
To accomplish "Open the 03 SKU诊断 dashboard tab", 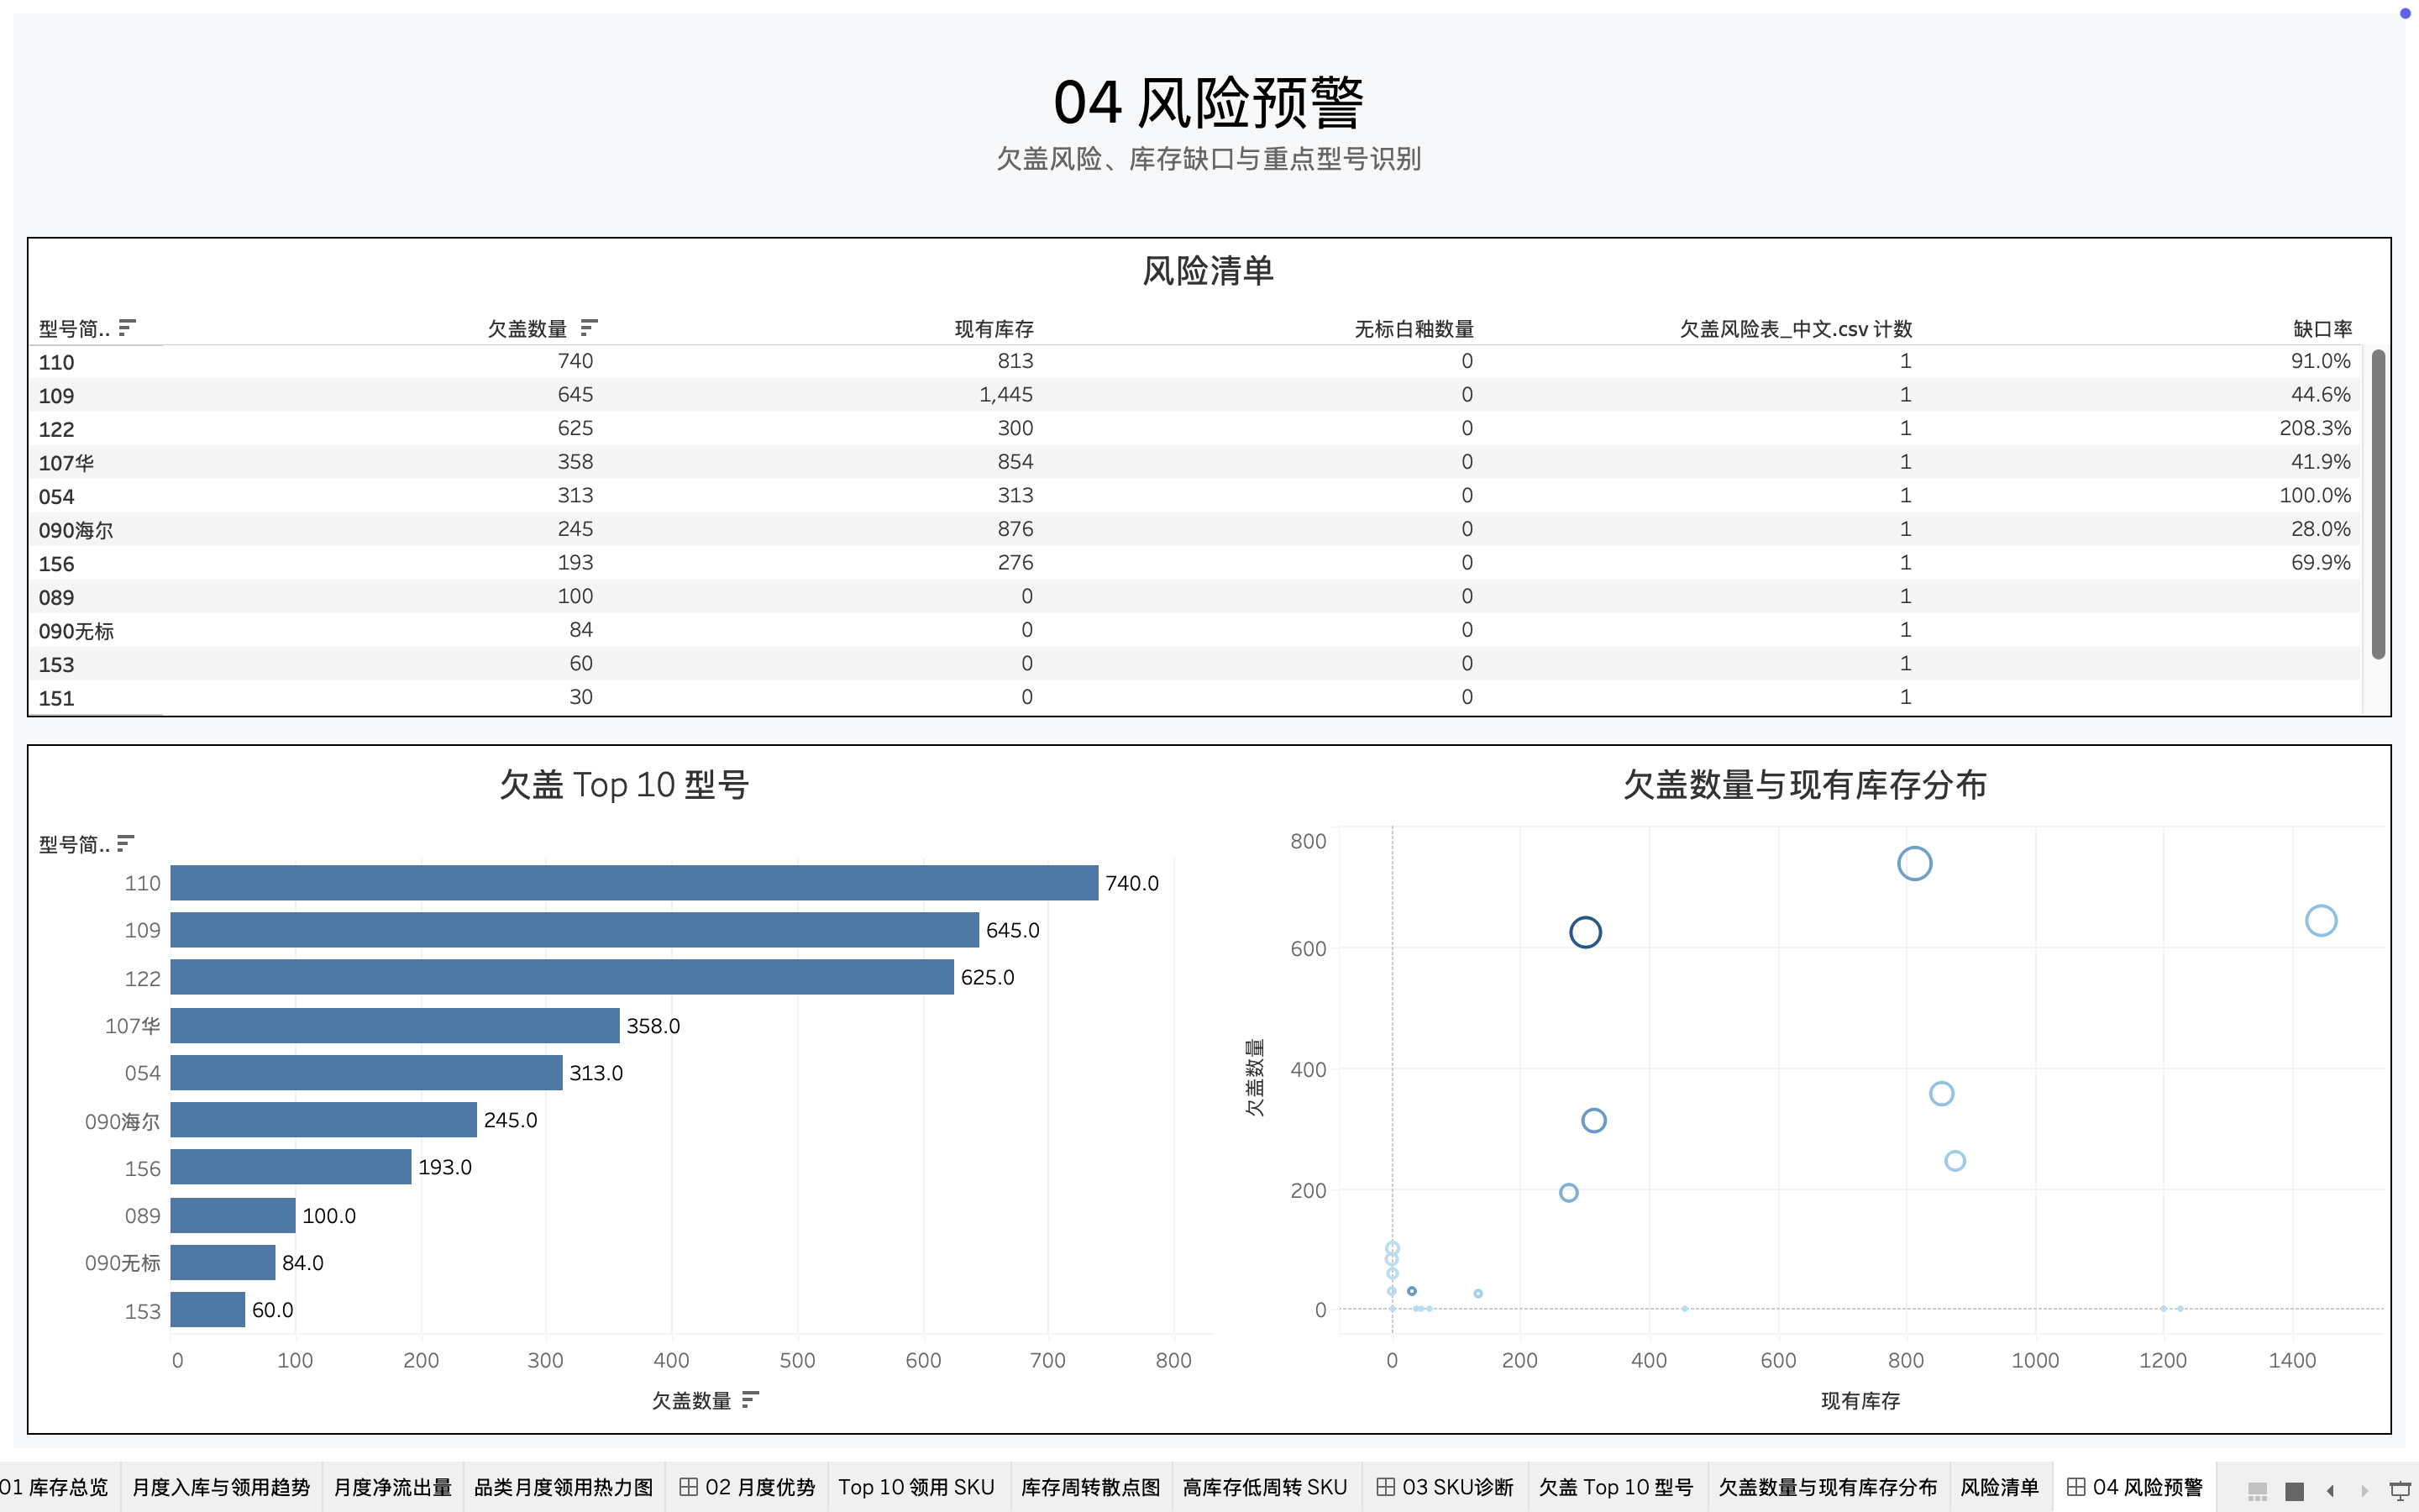I will [x=1446, y=1487].
